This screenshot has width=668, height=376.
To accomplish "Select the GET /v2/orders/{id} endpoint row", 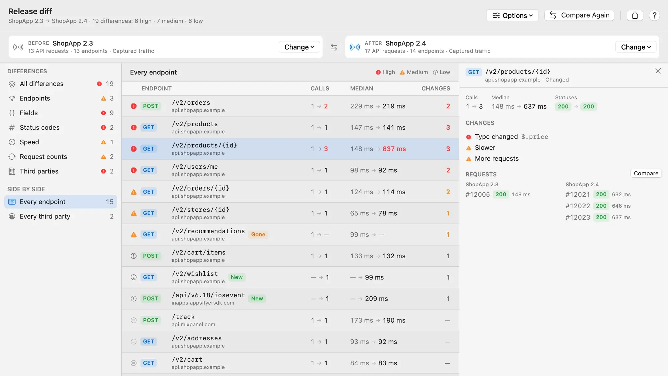I will pyautogui.click(x=290, y=192).
